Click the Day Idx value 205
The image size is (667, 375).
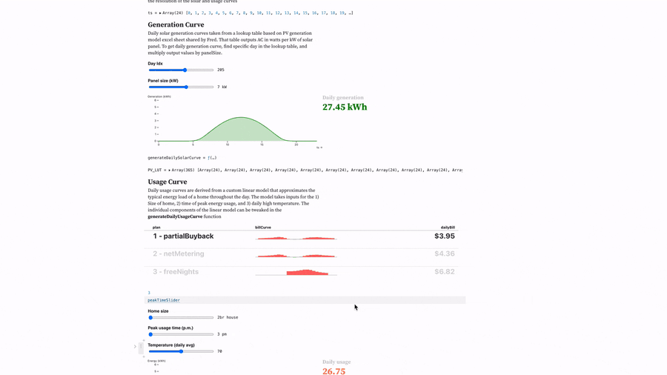point(221,70)
